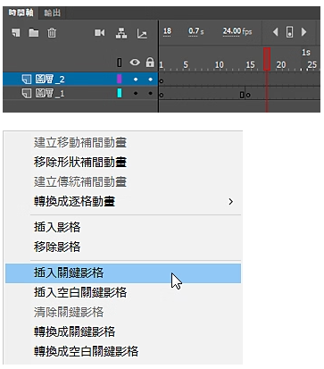Viewport: 324px width, 369px height.
Task: Switch to the 輸出 tab
Action: pyautogui.click(x=53, y=13)
